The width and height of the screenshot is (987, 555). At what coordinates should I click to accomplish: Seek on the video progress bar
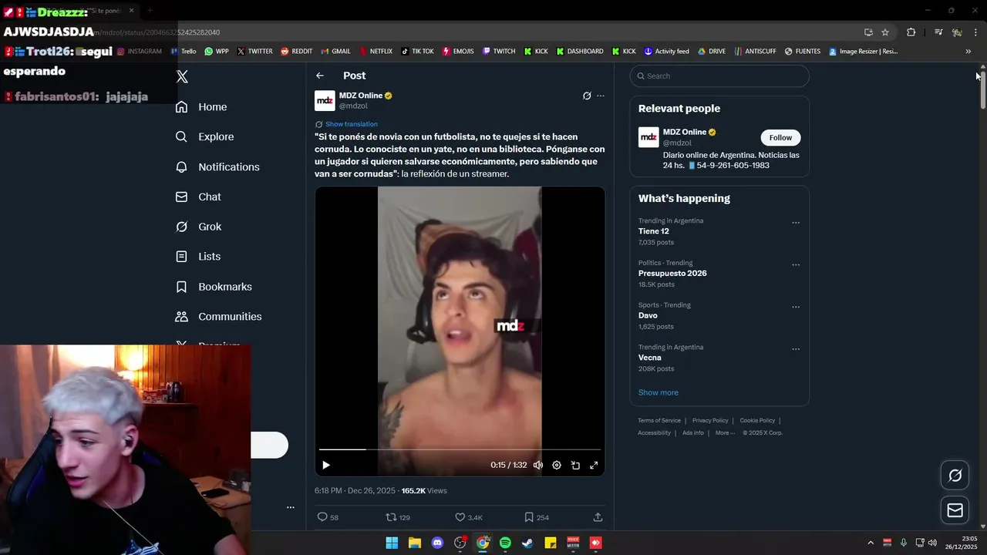coord(460,449)
